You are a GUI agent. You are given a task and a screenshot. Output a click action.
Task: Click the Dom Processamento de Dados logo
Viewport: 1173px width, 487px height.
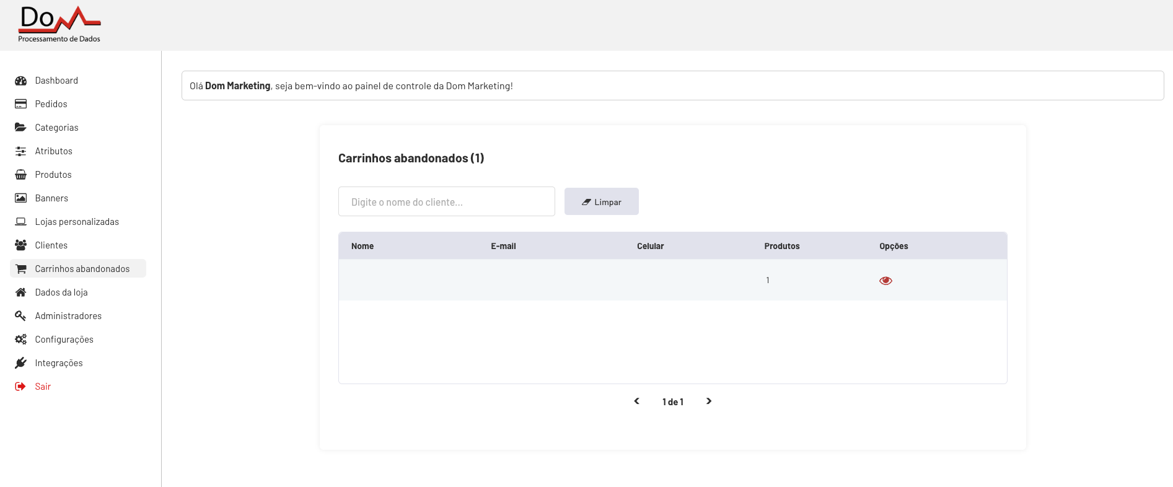[x=59, y=25]
